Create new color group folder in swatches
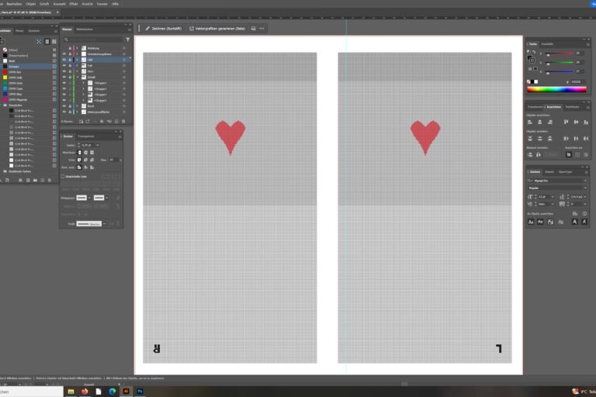Viewport: 596px width, 397px height. (x=35, y=180)
